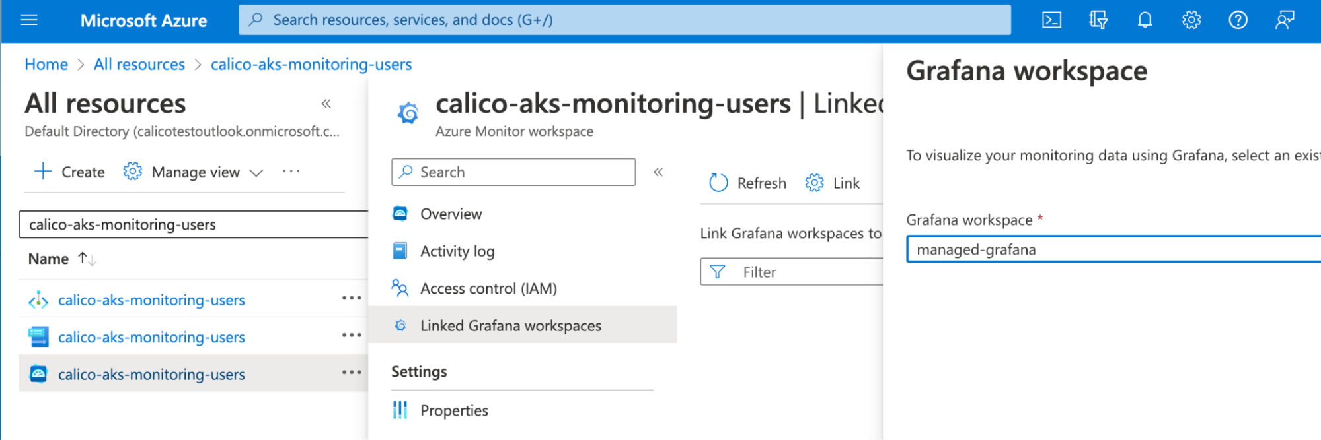Image resolution: width=1321 pixels, height=440 pixels.
Task: Click the Activity log menu icon
Action: click(x=400, y=251)
